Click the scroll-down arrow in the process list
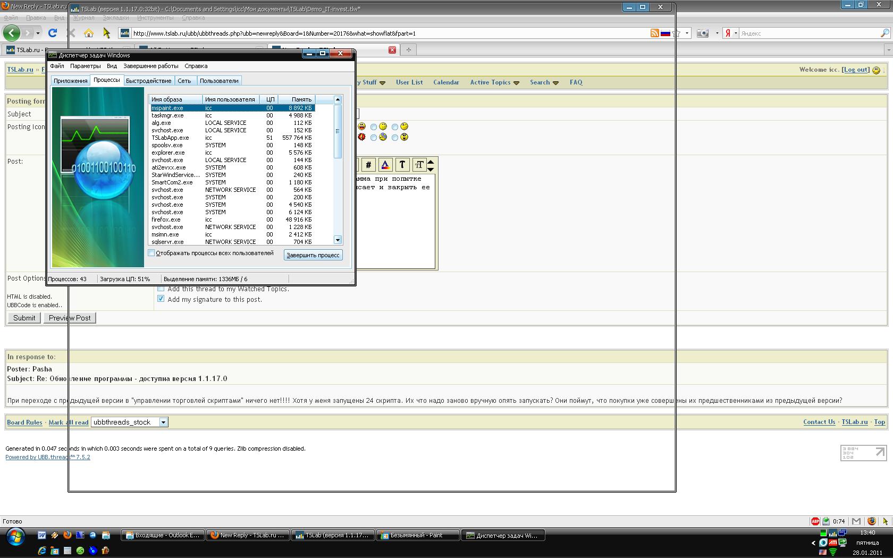Image resolution: width=893 pixels, height=558 pixels. [x=338, y=240]
